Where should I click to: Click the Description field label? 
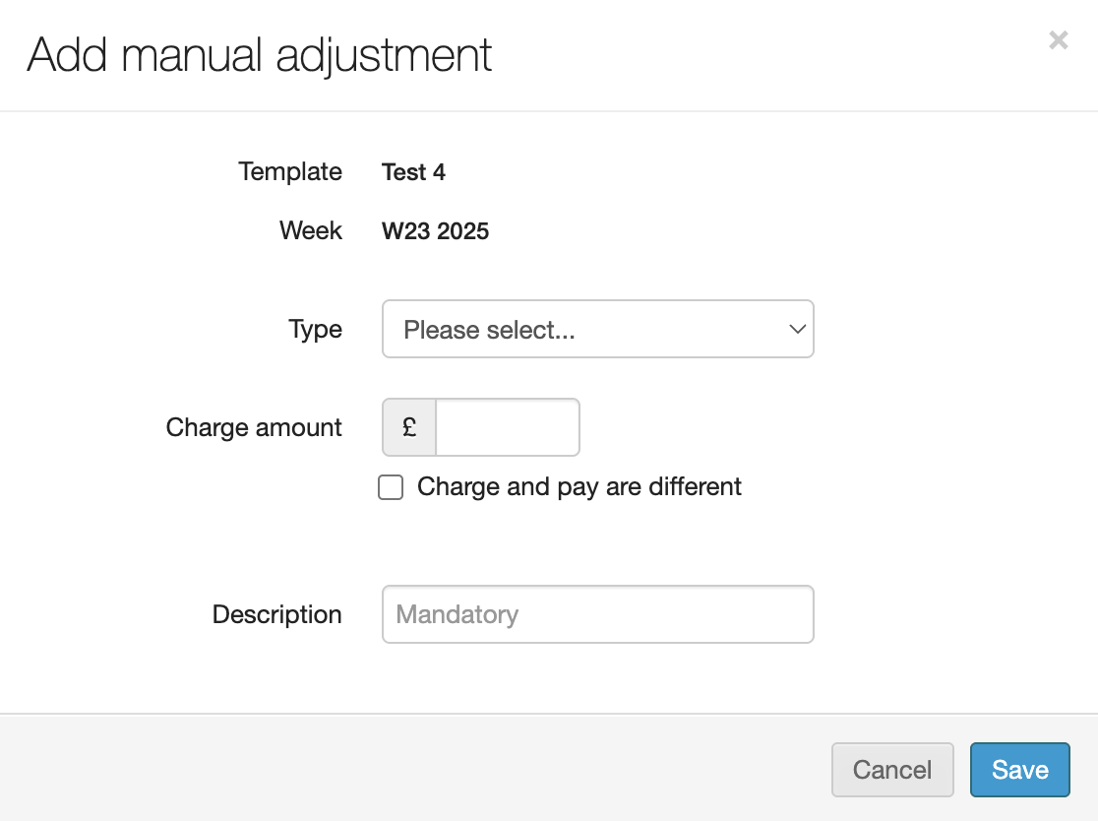coord(276,614)
